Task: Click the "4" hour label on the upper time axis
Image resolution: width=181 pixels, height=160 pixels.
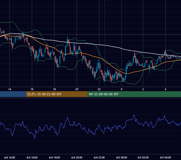Action: pos(165,89)
